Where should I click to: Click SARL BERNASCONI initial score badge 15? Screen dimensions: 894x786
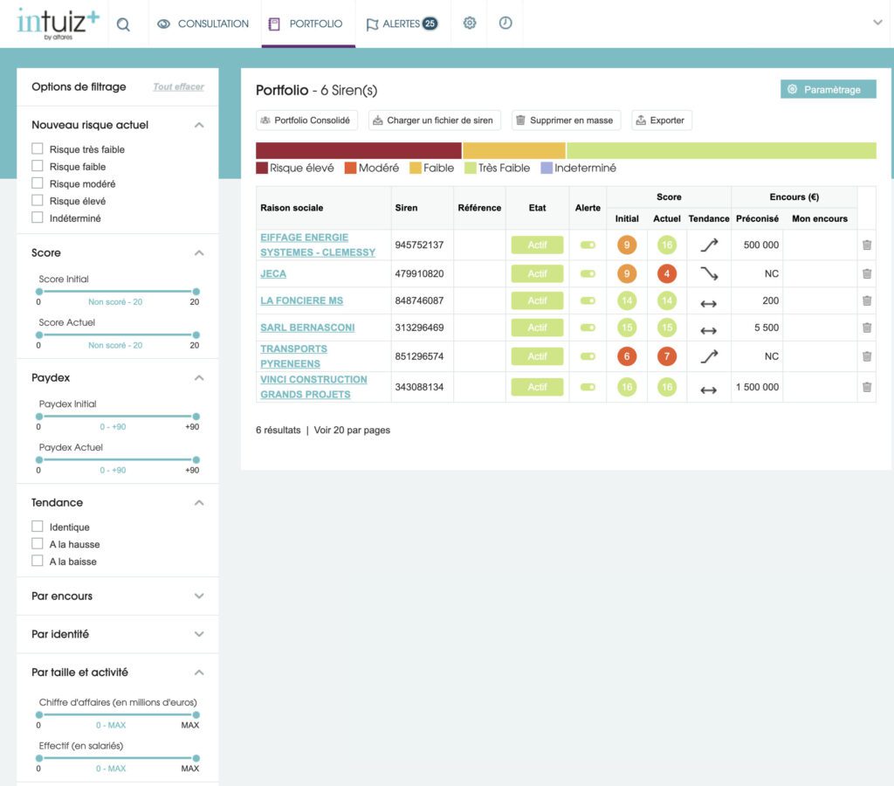(x=627, y=327)
